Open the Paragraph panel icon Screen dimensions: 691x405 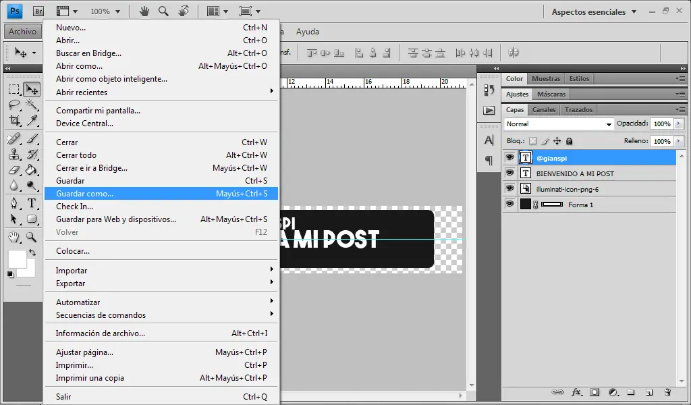coord(489,160)
